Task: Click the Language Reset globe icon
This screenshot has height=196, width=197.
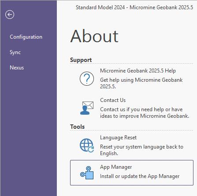Action: [x=87, y=145]
